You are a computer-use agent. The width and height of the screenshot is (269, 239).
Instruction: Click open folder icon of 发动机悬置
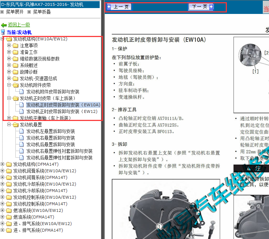tap(15, 125)
